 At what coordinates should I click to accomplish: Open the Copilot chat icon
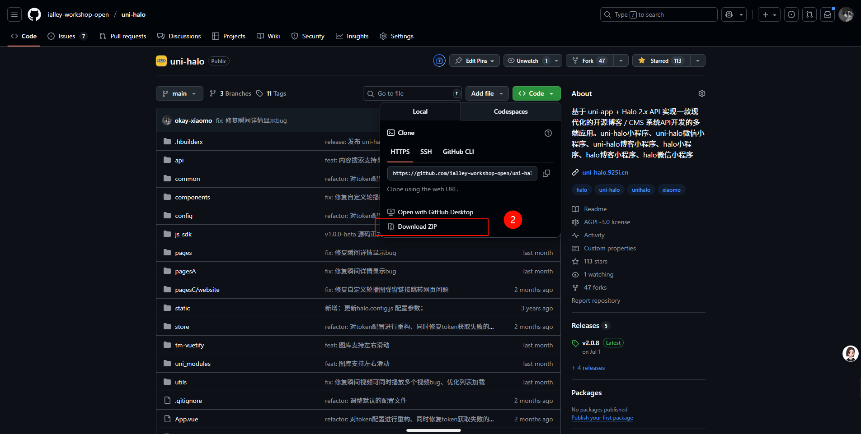pos(729,14)
